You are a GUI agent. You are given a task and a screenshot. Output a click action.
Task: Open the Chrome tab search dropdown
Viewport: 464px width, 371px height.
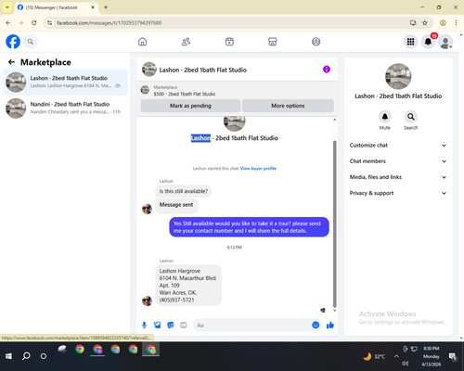click(x=6, y=7)
